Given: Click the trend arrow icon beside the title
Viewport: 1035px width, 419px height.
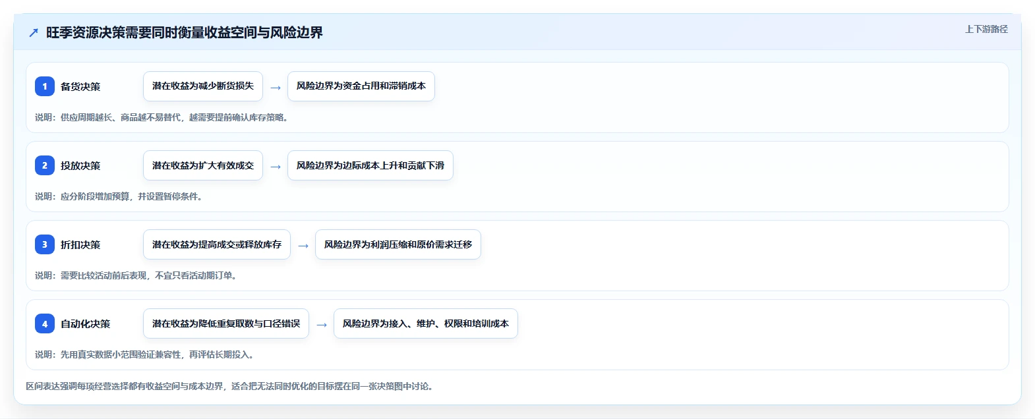Looking at the screenshot, I should [x=34, y=33].
